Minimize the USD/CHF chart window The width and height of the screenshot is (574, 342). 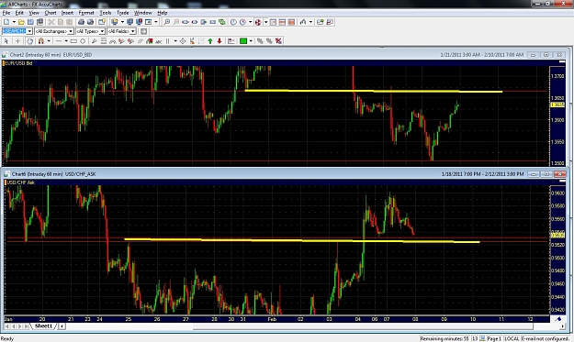click(x=533, y=174)
